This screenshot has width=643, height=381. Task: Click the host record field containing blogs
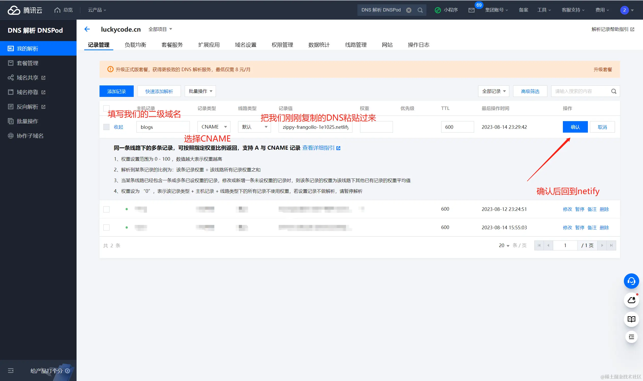tap(163, 127)
